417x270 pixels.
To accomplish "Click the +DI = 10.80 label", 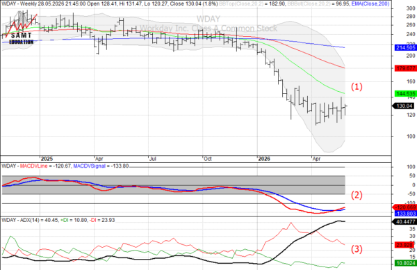I will click(x=74, y=220).
